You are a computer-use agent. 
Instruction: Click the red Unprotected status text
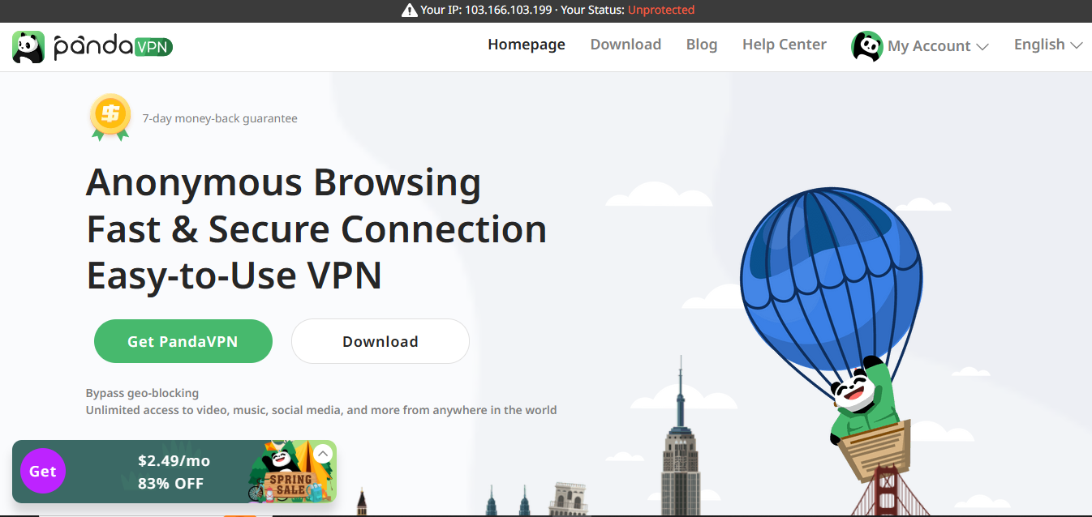(661, 11)
